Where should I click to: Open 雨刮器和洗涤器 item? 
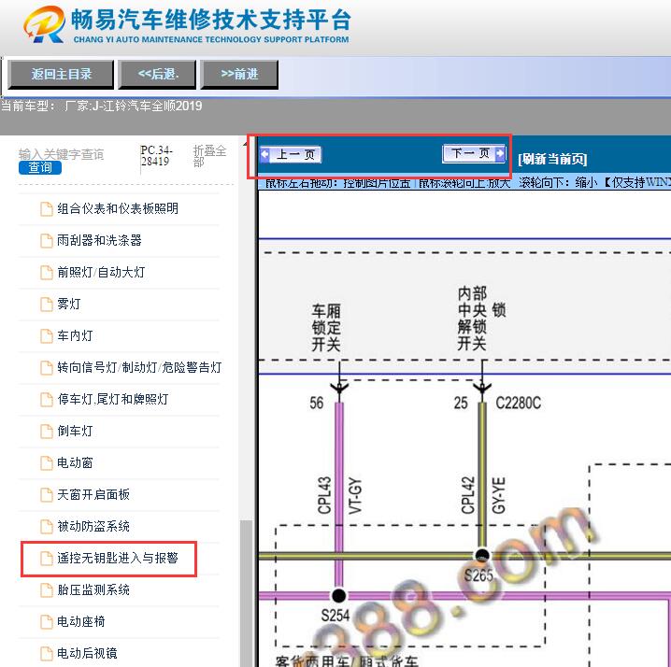pyautogui.click(x=99, y=240)
